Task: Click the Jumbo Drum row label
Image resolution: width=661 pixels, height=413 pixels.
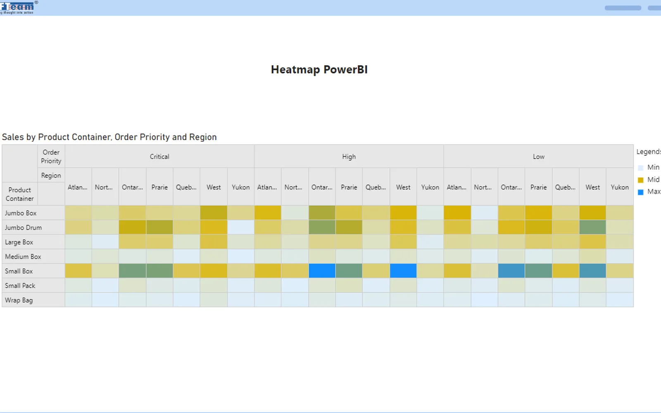Action: tap(33, 228)
